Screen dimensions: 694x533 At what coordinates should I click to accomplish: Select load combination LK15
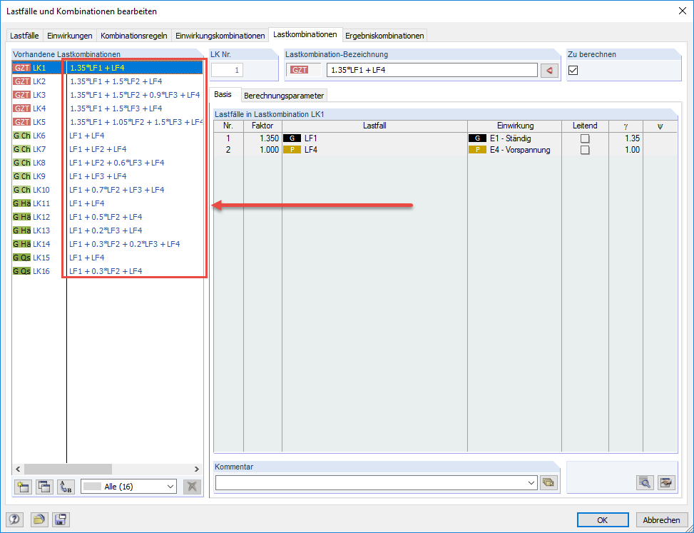108,258
